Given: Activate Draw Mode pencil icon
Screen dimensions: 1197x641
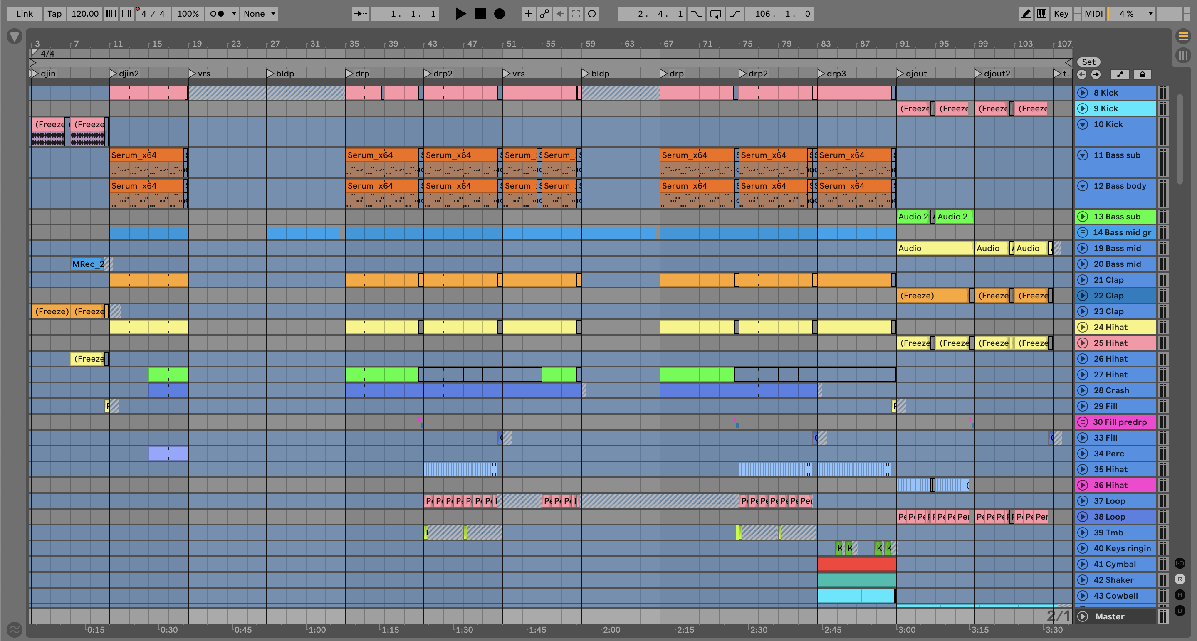Looking at the screenshot, I should tap(1026, 13).
